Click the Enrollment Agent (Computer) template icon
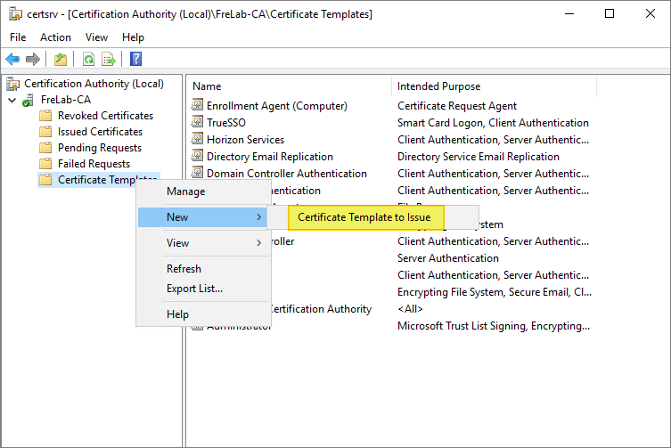Viewport: 671px width, 448px height. pyautogui.click(x=198, y=106)
